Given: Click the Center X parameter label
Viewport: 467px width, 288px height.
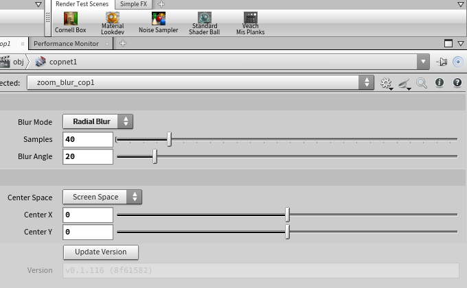Looking at the screenshot, I should tap(38, 215).
